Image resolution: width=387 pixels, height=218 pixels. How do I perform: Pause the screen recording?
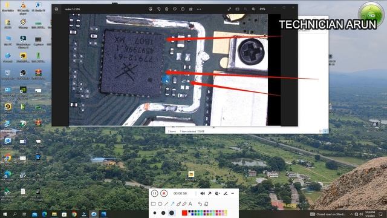pos(155,193)
